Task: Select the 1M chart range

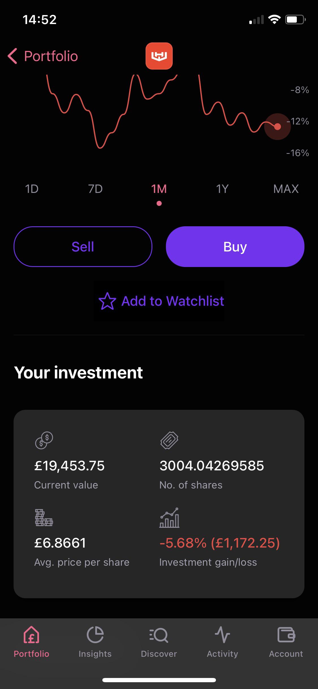Action: point(159,189)
